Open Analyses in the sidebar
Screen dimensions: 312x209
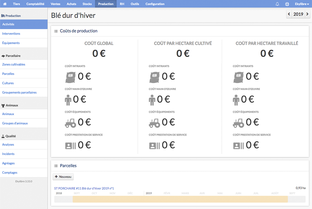pos(24,145)
